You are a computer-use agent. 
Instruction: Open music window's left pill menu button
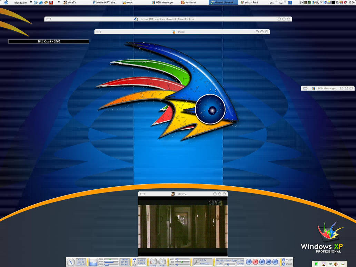99,32
